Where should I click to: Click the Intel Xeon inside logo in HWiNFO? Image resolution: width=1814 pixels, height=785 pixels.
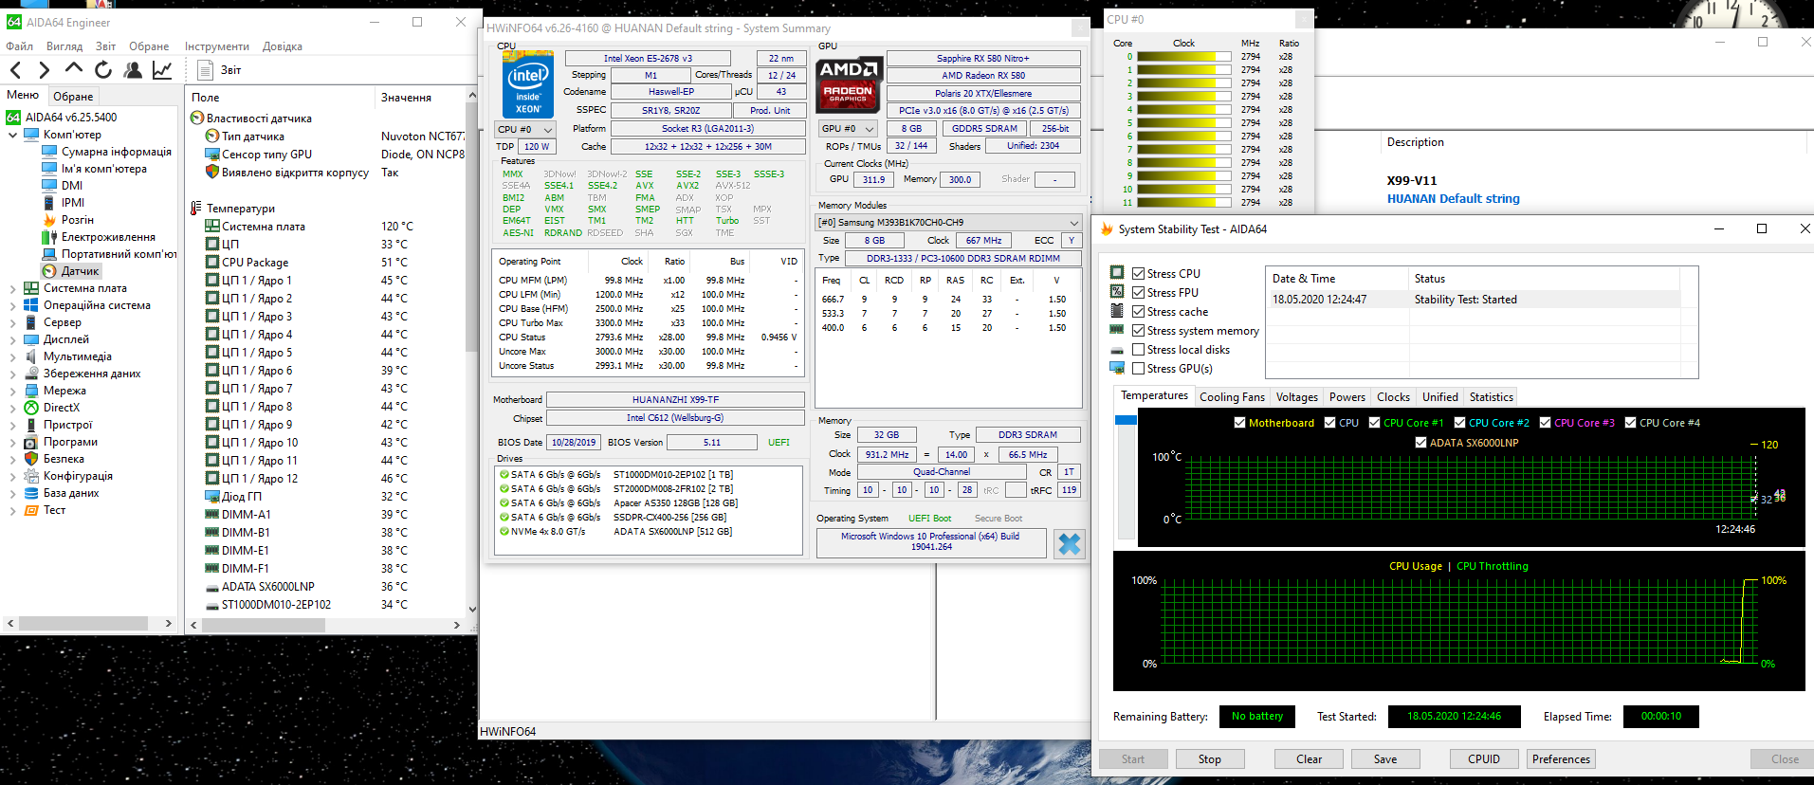pos(528,84)
